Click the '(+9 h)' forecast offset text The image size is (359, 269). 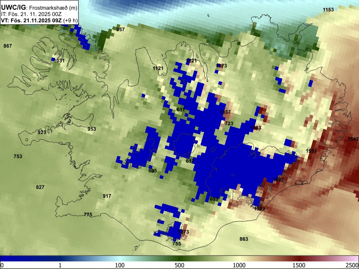(70, 20)
